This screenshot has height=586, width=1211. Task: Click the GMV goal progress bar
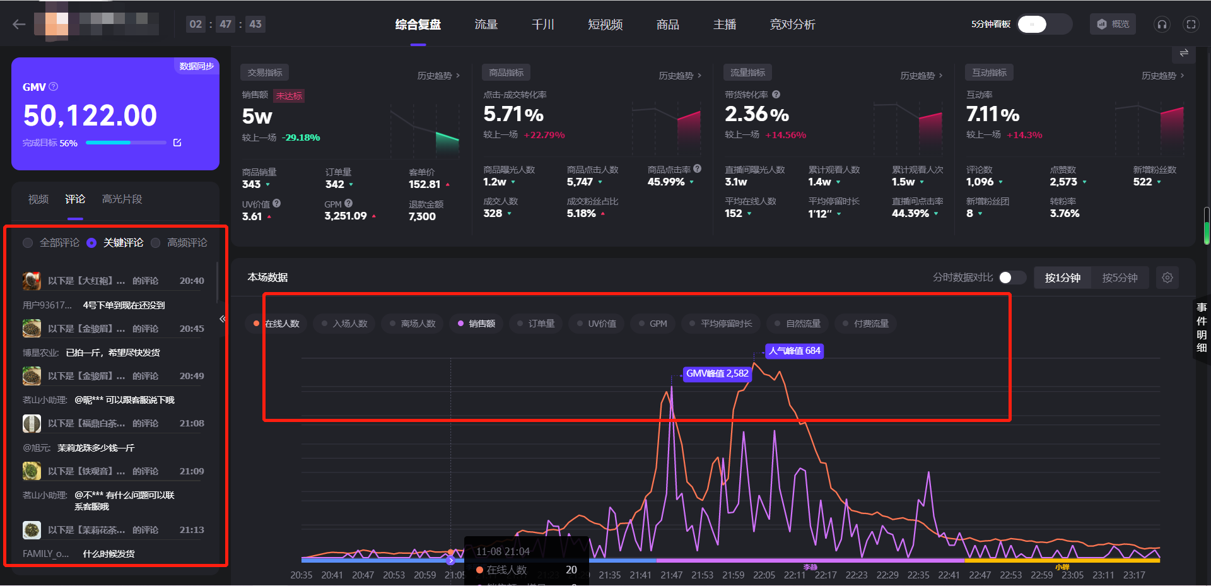tap(126, 143)
